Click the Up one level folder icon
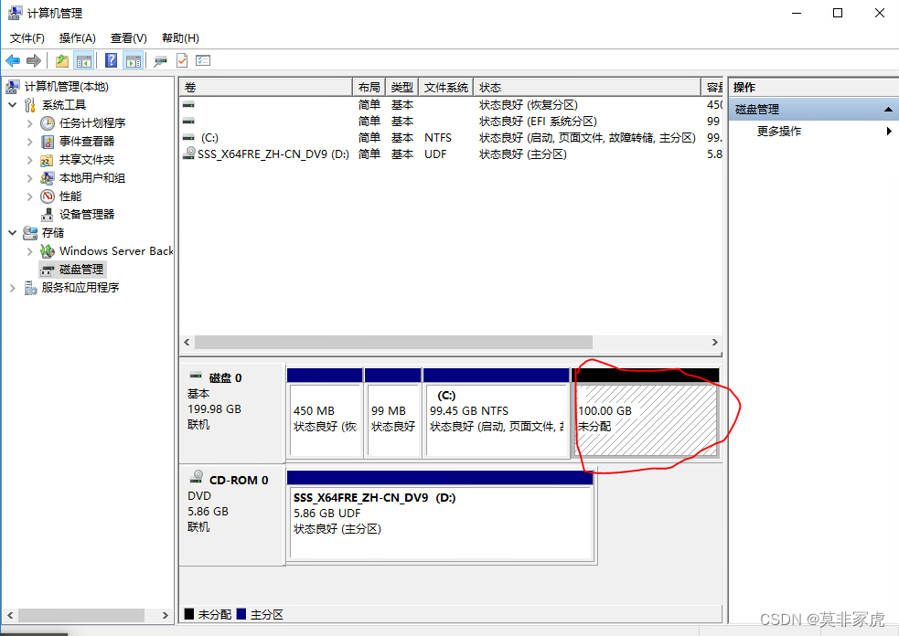Screen dimensions: 899x636 [x=62, y=60]
